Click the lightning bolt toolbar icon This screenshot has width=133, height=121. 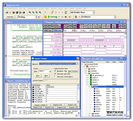pyautogui.click(x=52, y=12)
